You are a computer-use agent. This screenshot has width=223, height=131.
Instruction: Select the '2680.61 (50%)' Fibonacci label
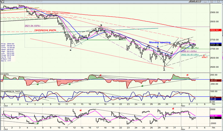pyautogui.click(x=189, y=51)
